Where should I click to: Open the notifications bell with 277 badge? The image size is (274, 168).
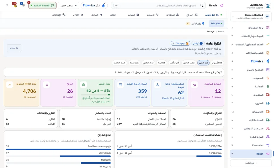tap(15, 5)
